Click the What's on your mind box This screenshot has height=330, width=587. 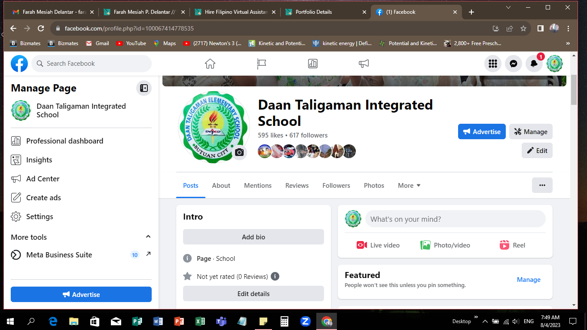[456, 219]
